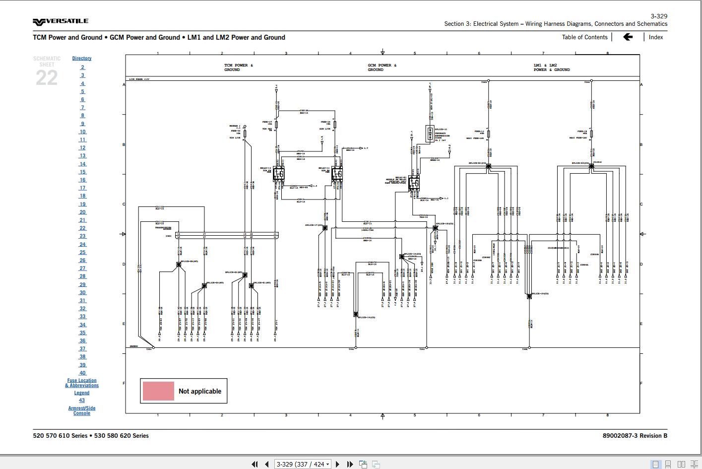Click the previous view icon
The width and height of the screenshot is (702, 469).
click(x=363, y=464)
